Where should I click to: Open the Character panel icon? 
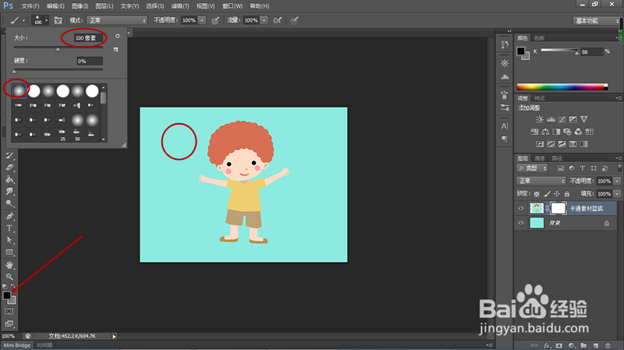[505, 126]
